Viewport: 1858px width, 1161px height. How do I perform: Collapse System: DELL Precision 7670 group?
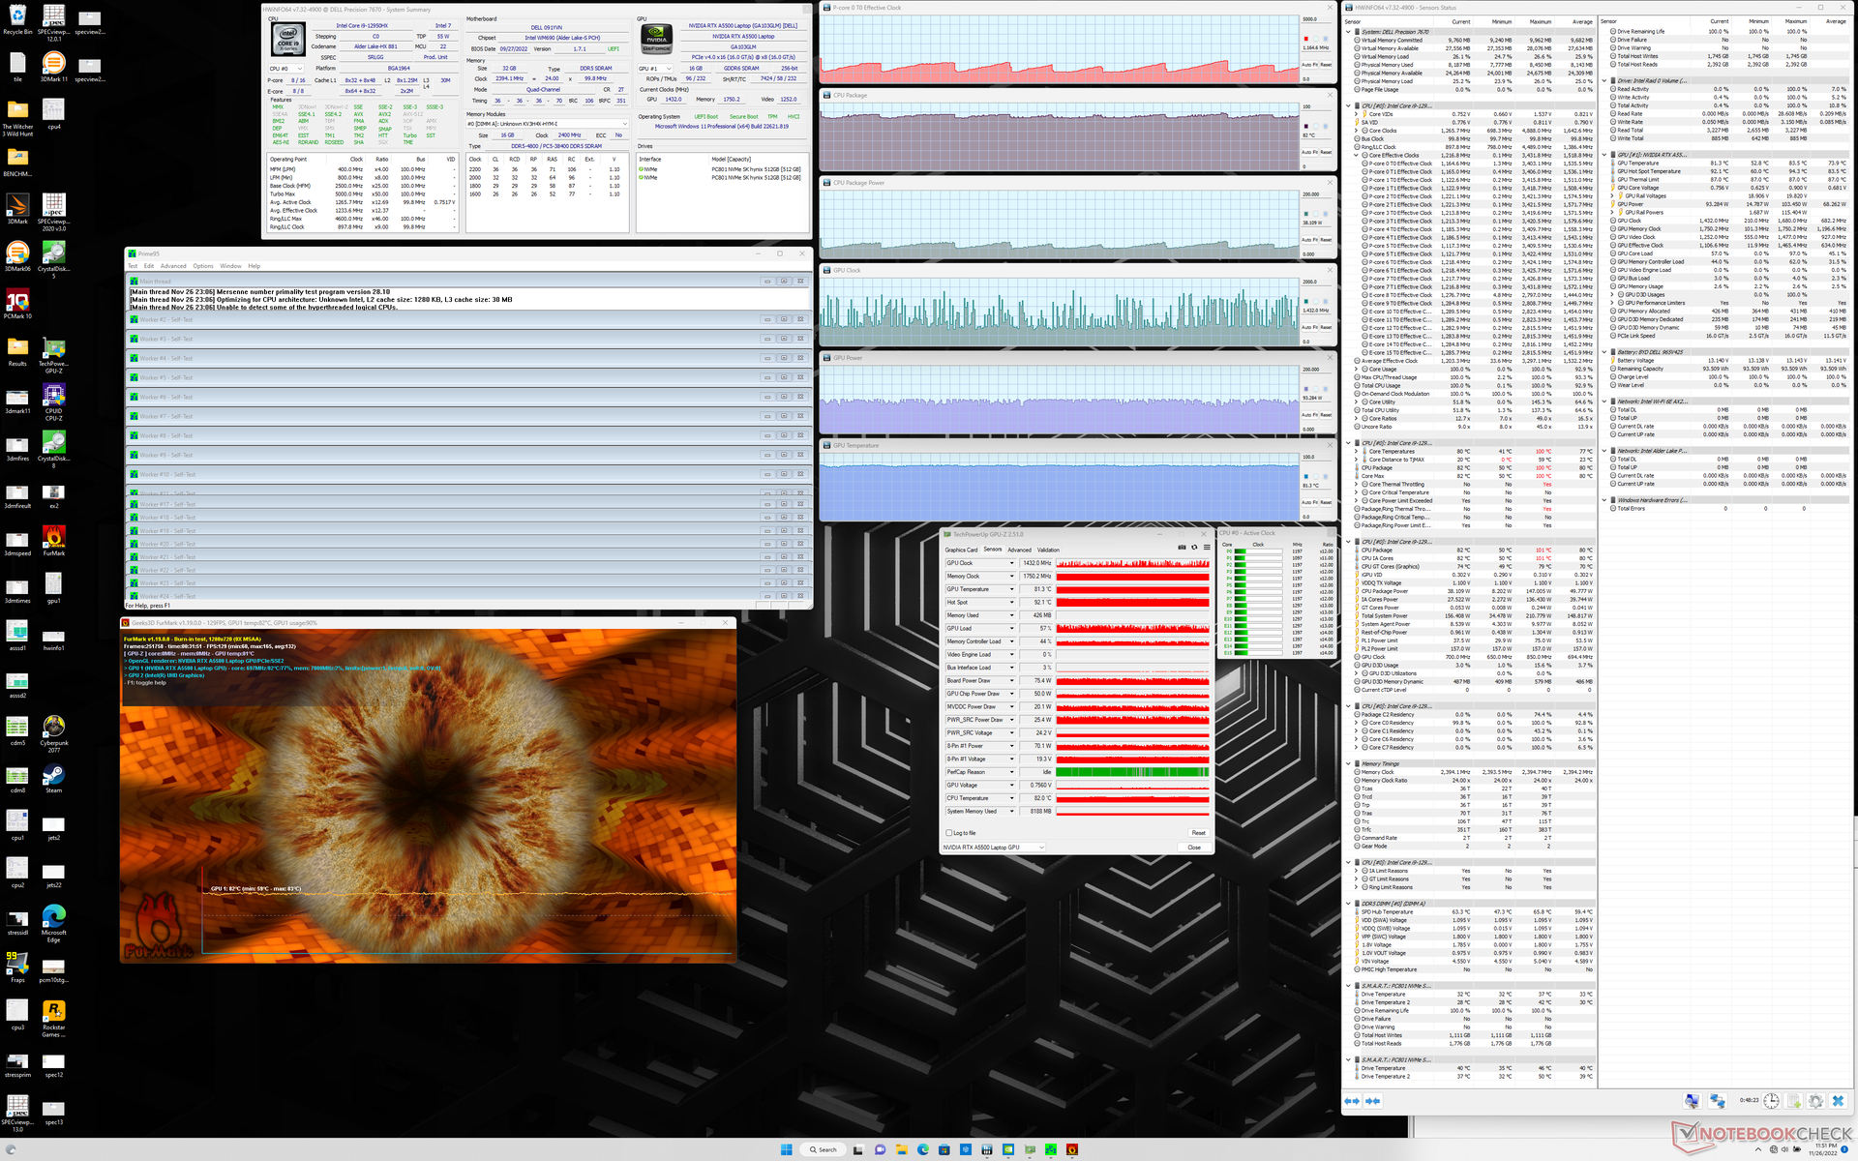pyautogui.click(x=1350, y=32)
